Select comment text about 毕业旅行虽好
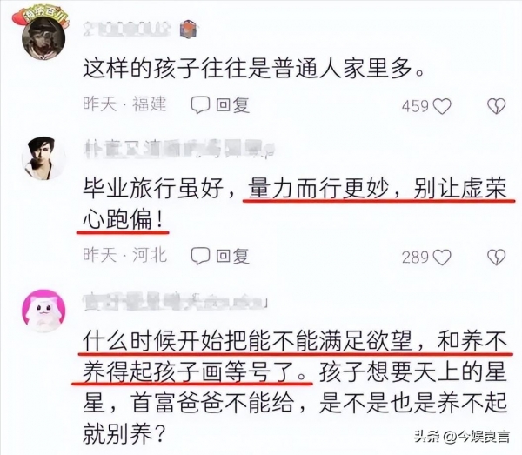 click(295, 204)
